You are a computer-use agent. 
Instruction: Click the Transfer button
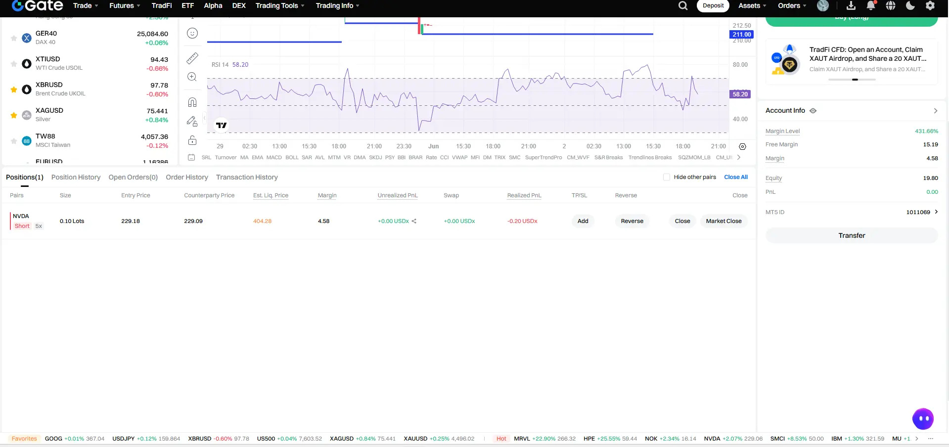pyautogui.click(x=852, y=235)
